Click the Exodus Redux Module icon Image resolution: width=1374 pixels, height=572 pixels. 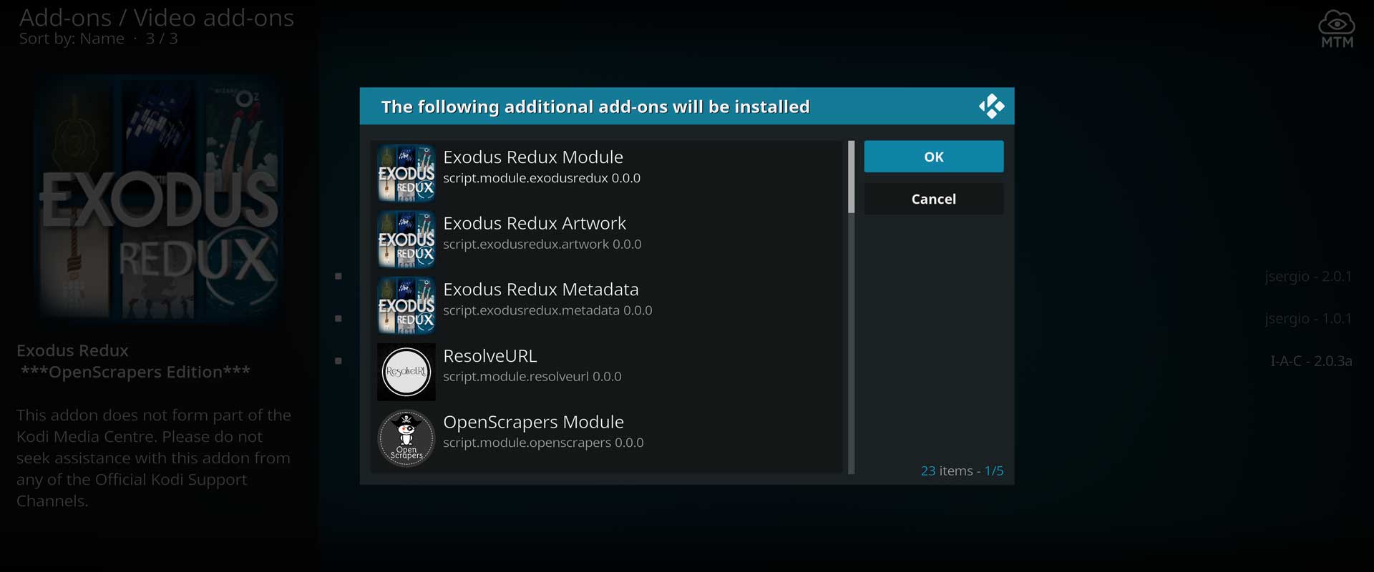(x=406, y=173)
